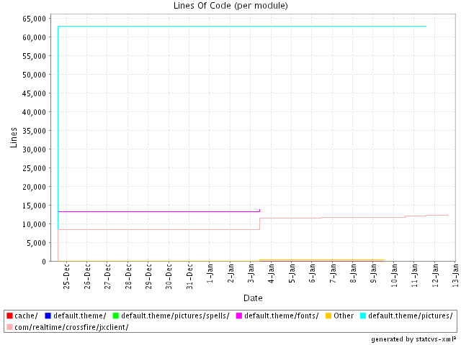The height and width of the screenshot is (345, 461).
Task: Click the pink line step-up at 3-Jan
Action: click(x=259, y=224)
